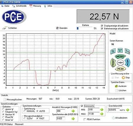Toggle Displayanzeige aktualisieren checkbox
Screen dimensions: 133x126
click(x=102, y=26)
